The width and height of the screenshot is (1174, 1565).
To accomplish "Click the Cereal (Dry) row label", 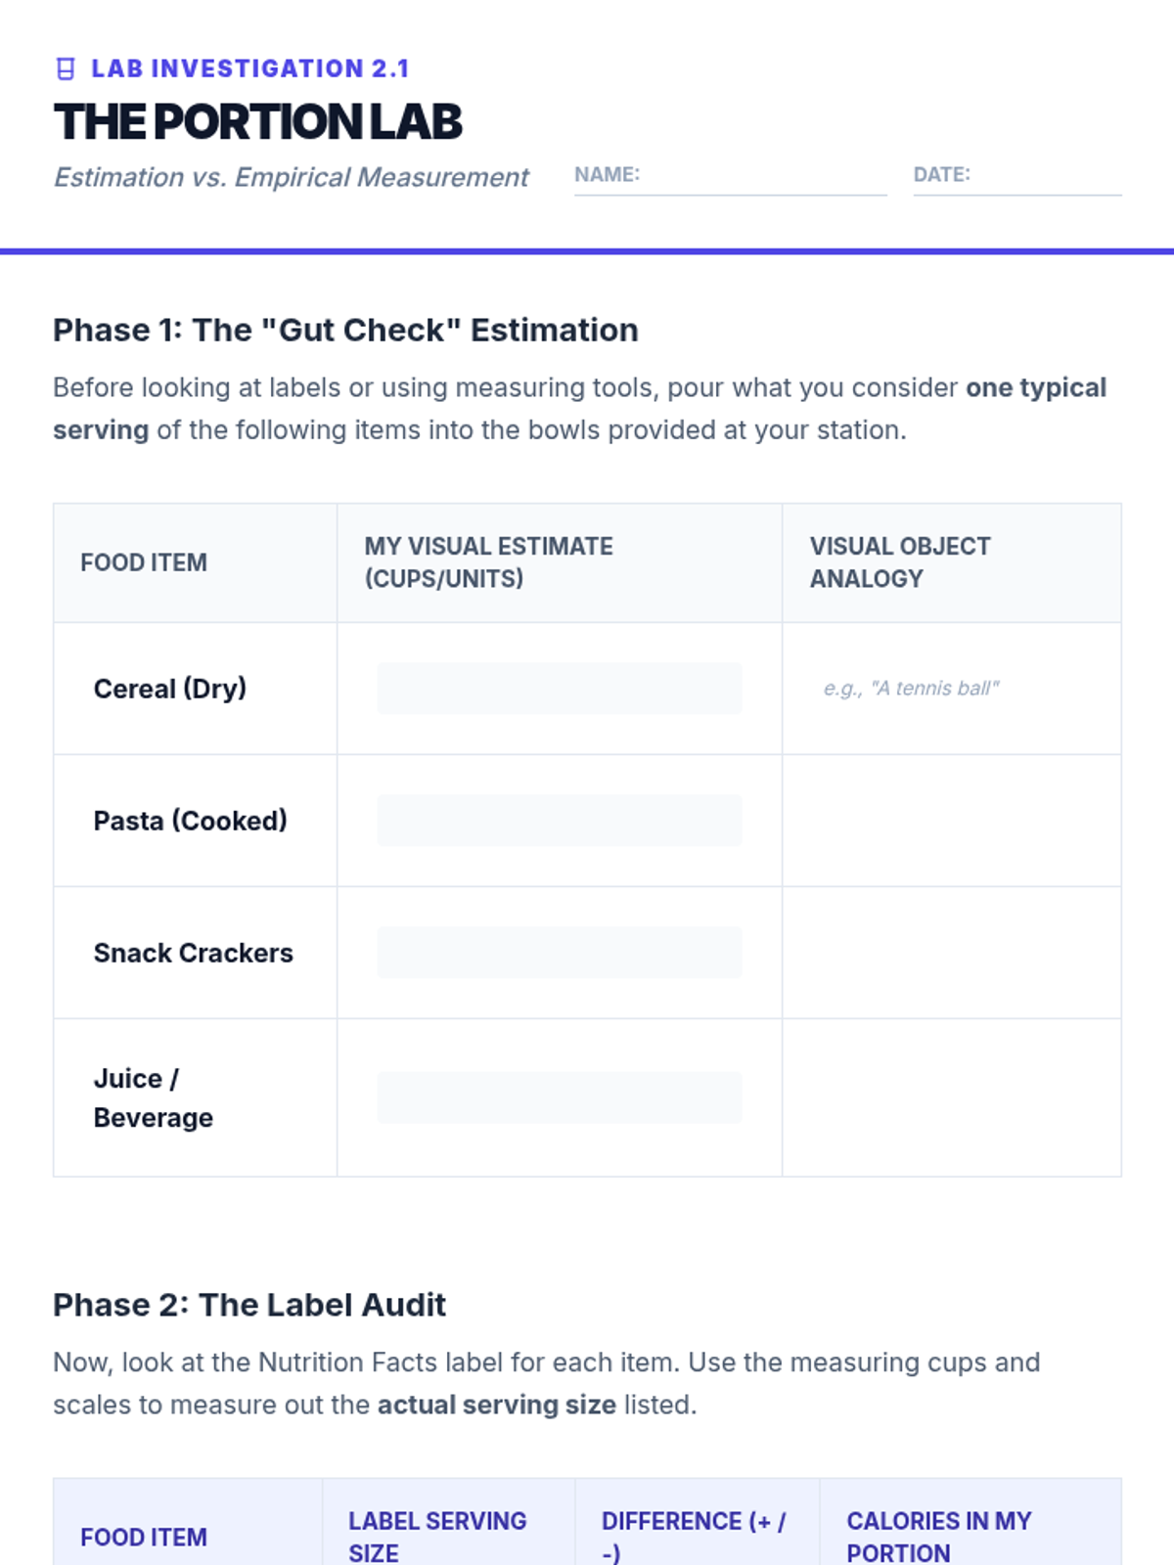I will coord(170,689).
